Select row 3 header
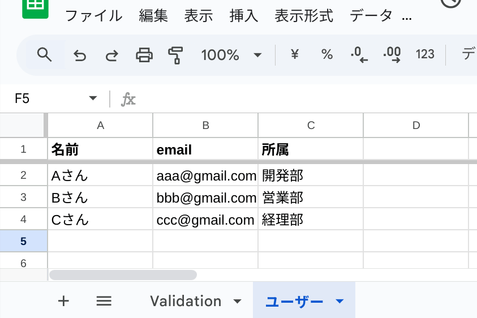The height and width of the screenshot is (318, 477). tap(23, 197)
